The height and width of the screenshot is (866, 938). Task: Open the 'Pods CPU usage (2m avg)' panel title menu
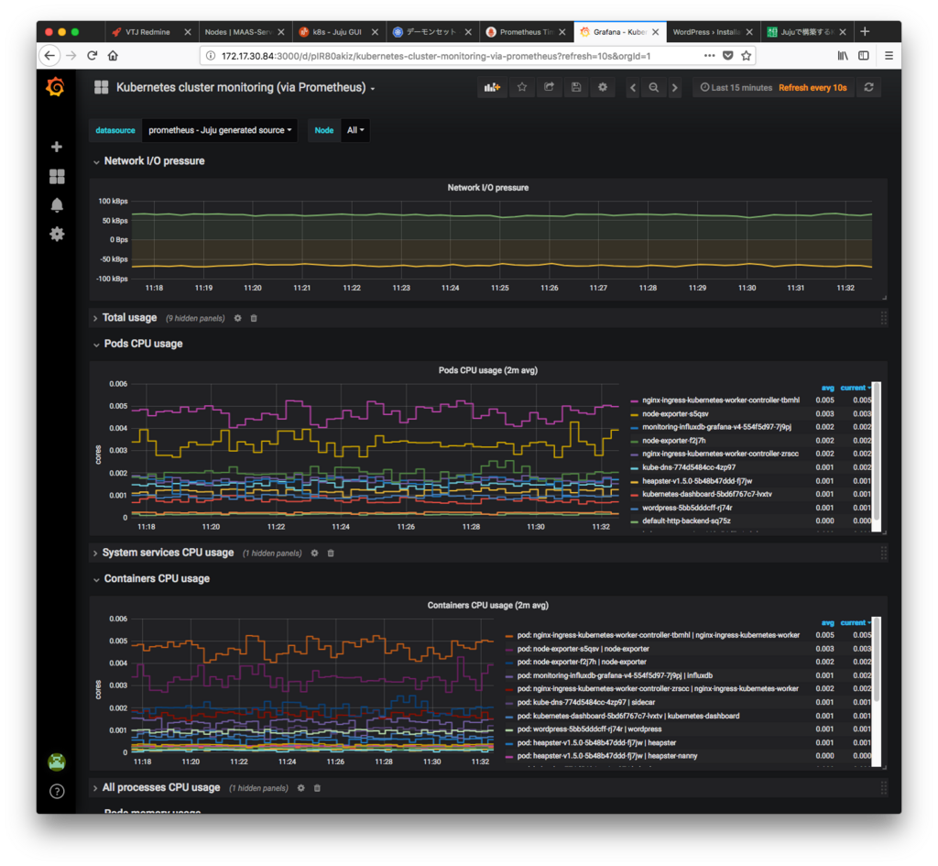tap(488, 370)
